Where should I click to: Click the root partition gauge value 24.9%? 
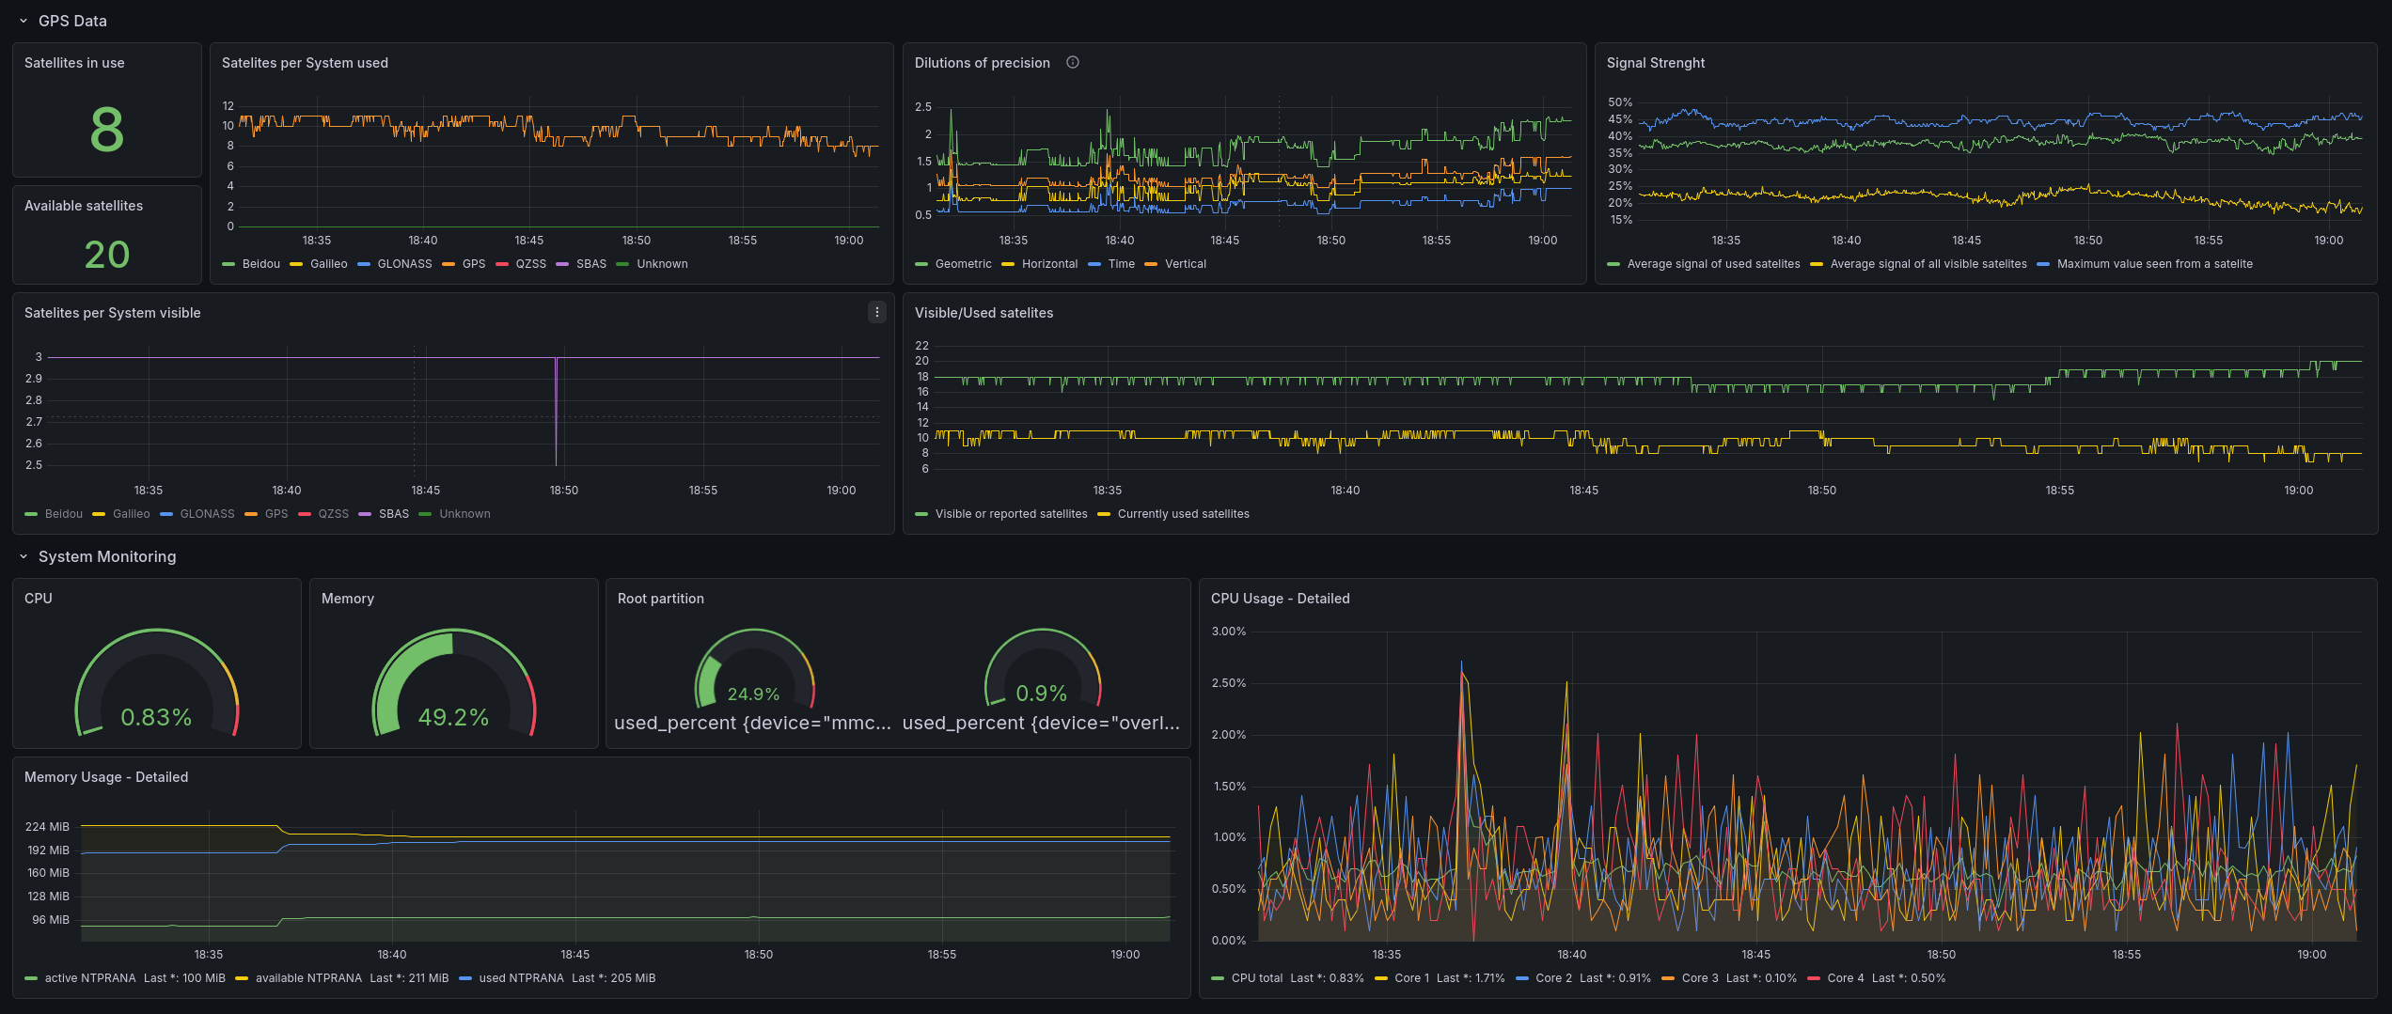[x=754, y=694]
